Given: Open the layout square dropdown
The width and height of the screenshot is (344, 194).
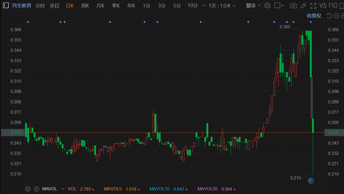Looking at the screenshot, I should [279, 6].
